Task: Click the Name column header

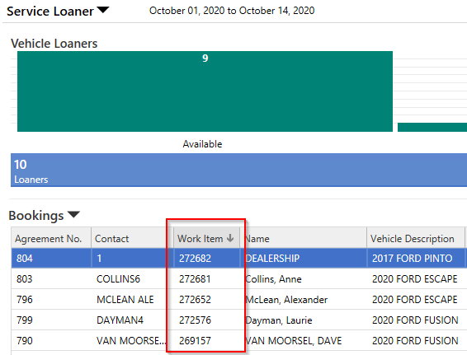Action: click(x=303, y=238)
